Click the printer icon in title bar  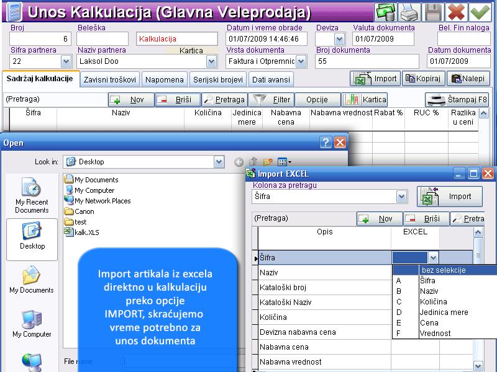click(x=409, y=12)
